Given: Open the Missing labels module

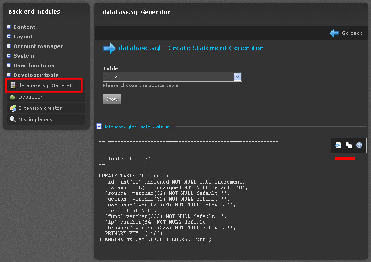Looking at the screenshot, I should point(35,119).
